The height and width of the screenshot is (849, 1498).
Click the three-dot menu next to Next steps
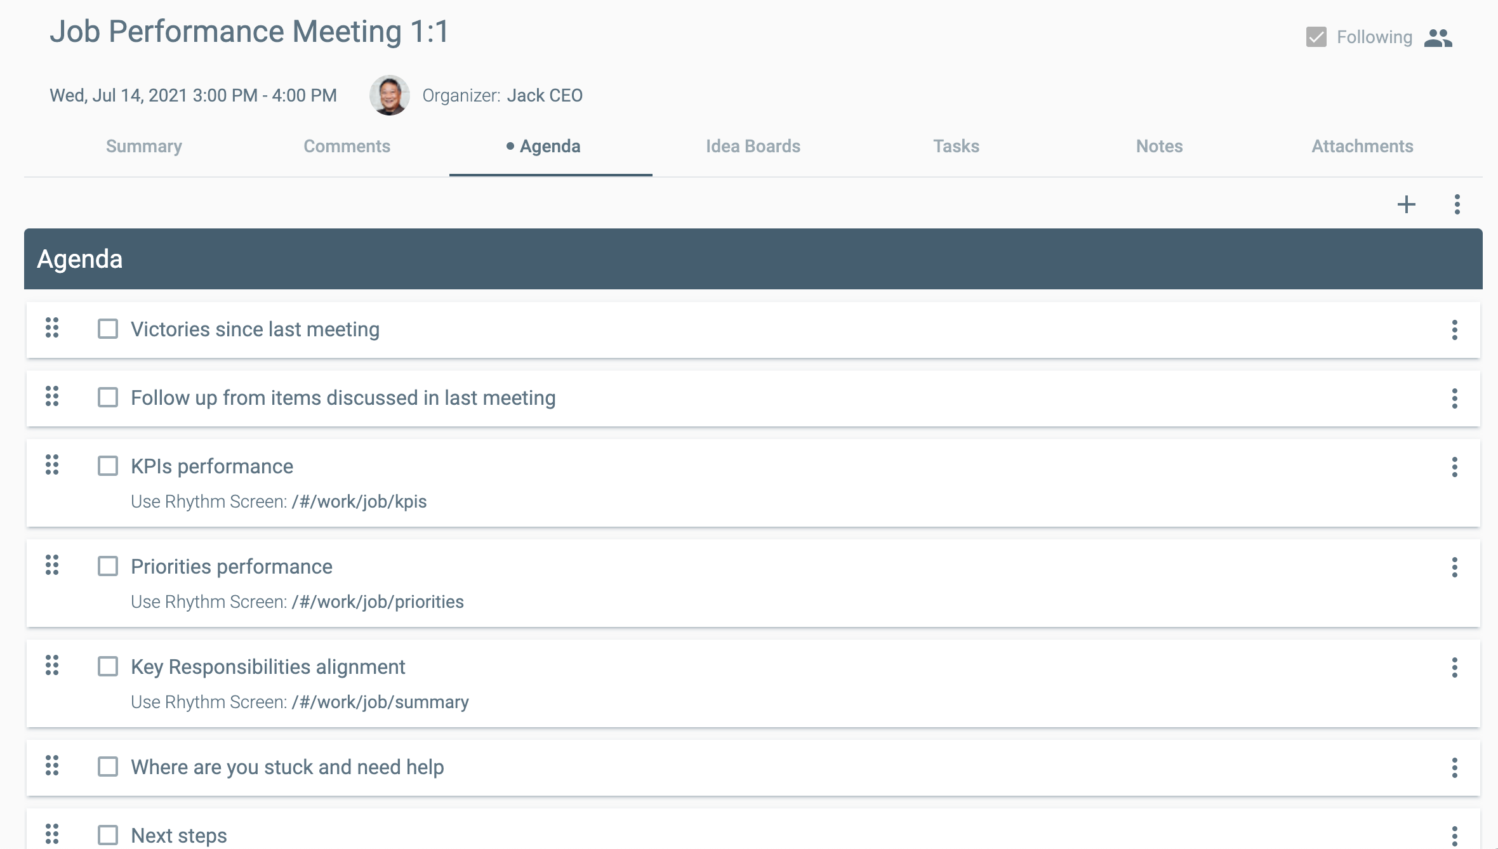pos(1455,836)
